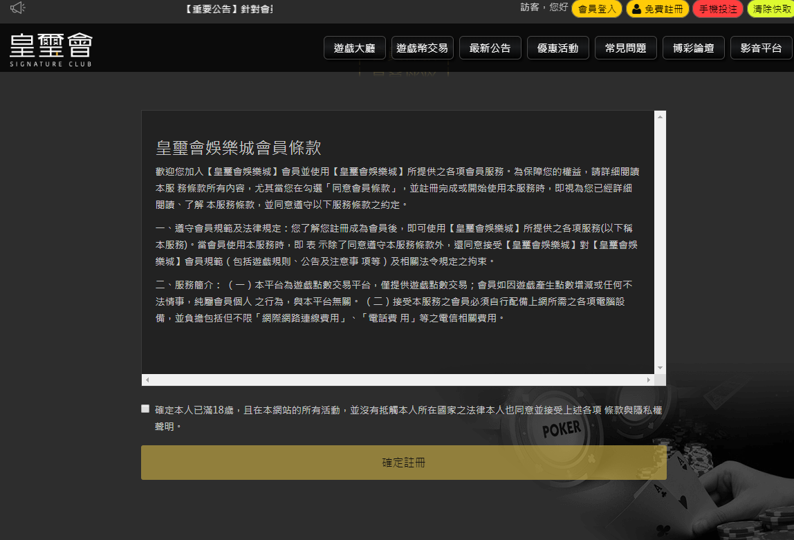This screenshot has width=794, height=540.
Task: Open the 遊戲大廳 menu item
Action: click(354, 48)
